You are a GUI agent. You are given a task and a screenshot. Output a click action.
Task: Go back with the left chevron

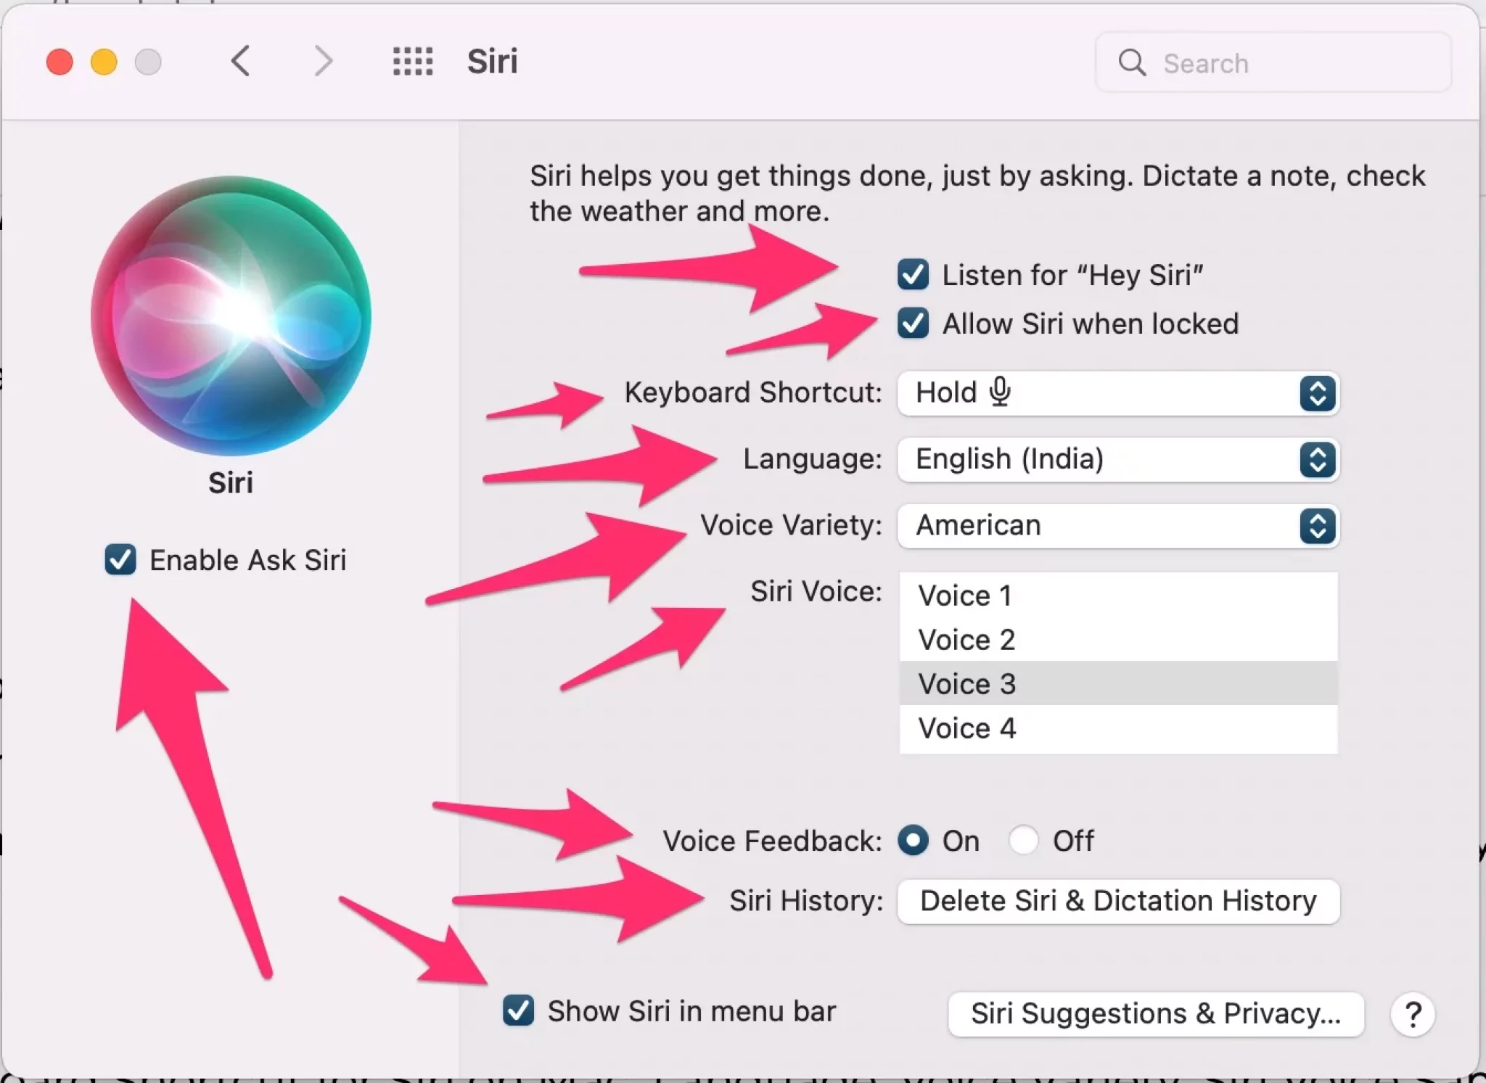(x=241, y=62)
